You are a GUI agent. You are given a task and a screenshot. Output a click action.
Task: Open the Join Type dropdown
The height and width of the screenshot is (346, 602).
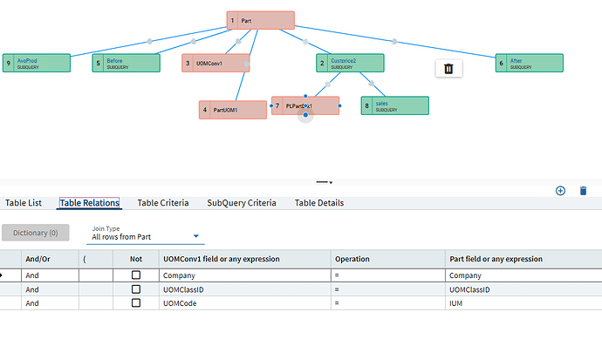coord(146,237)
